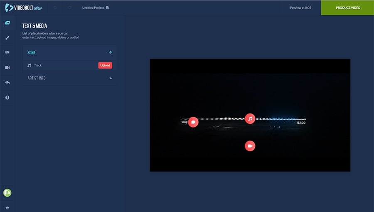Click the reply-all arrows sidebar icon
Screen dimensions: 374x212
[x=7, y=82]
